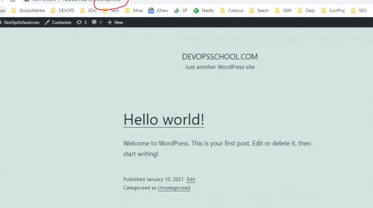
Task: Open the DevOpsSchool.com admin bar menu
Action: (x=20, y=22)
